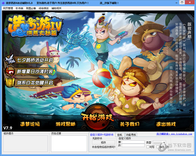196x156 pixels.
Task: Open the 网页管理 menu
Action: click(8, 9)
